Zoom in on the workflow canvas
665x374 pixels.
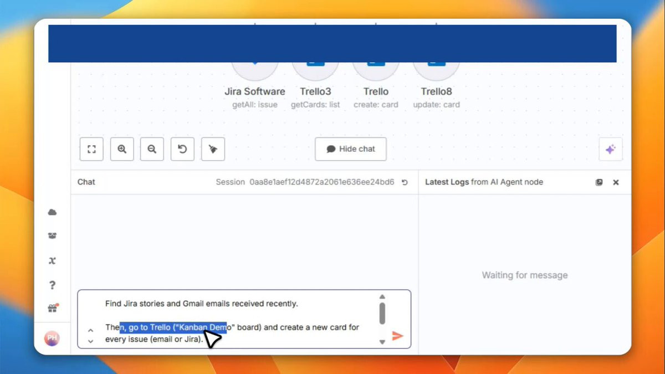click(122, 149)
